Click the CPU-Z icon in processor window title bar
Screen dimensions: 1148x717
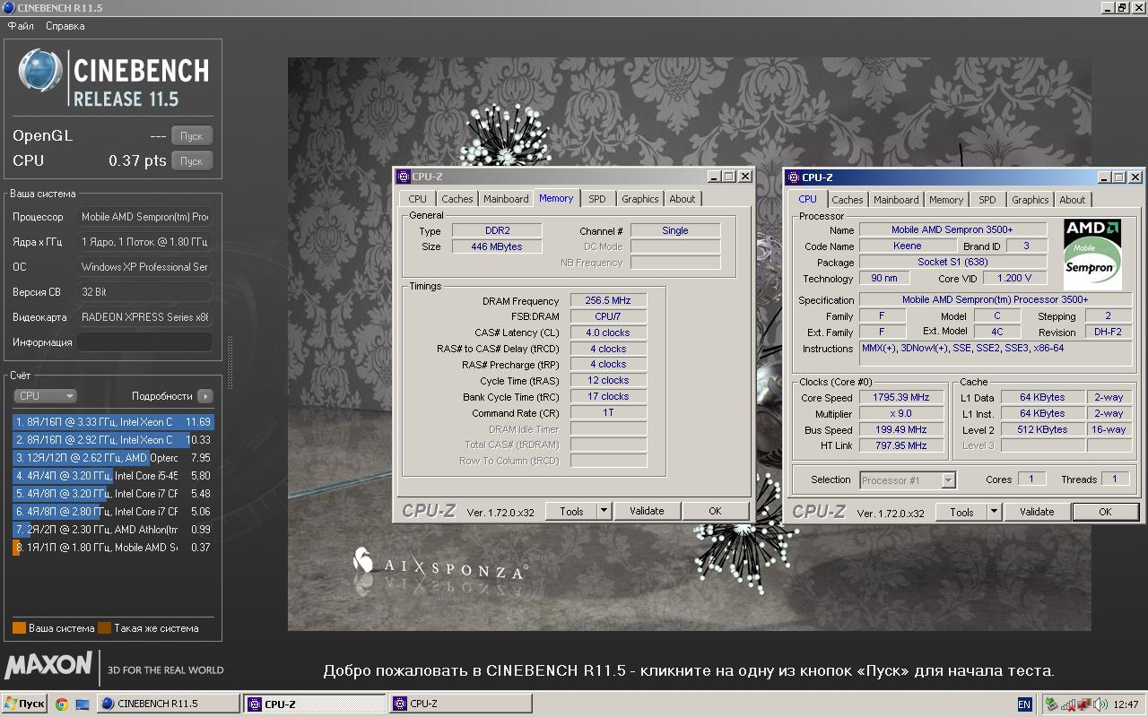(x=794, y=177)
